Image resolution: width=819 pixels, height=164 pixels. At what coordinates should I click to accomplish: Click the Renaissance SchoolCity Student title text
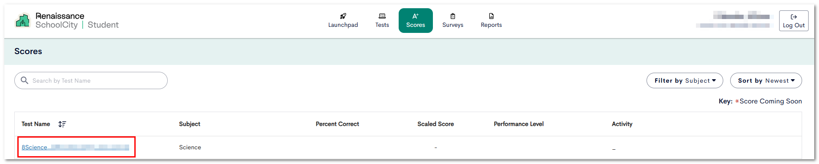77,20
